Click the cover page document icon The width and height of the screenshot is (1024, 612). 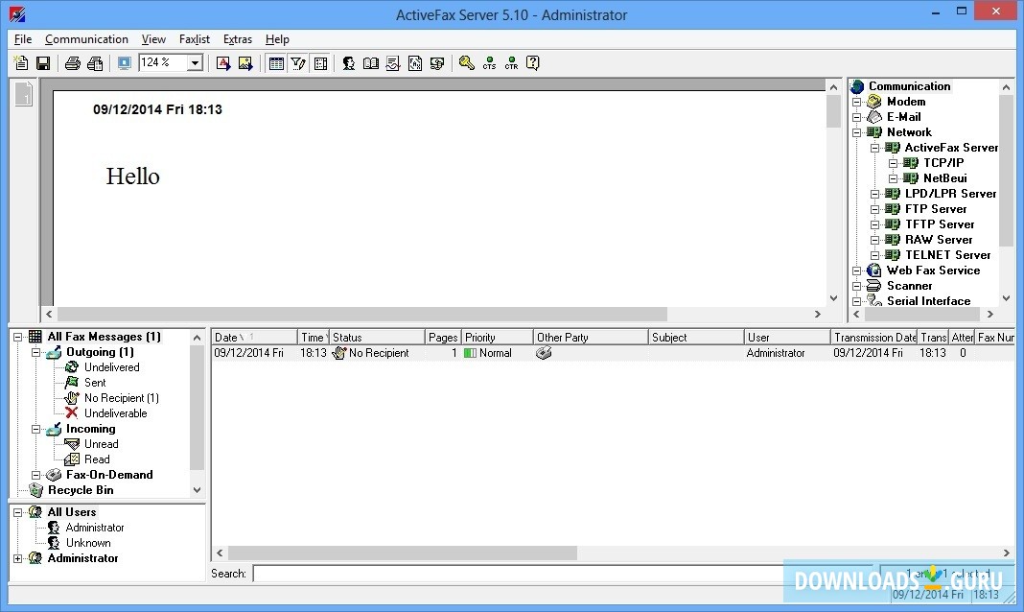tap(415, 63)
